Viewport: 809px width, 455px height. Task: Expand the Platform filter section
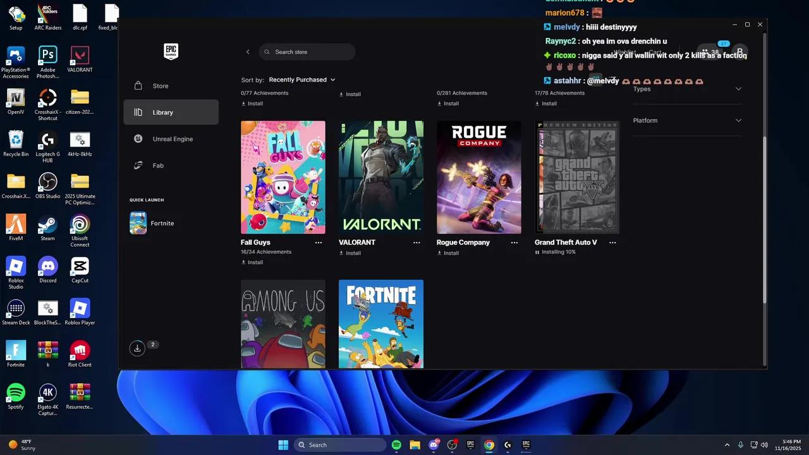[x=687, y=120]
